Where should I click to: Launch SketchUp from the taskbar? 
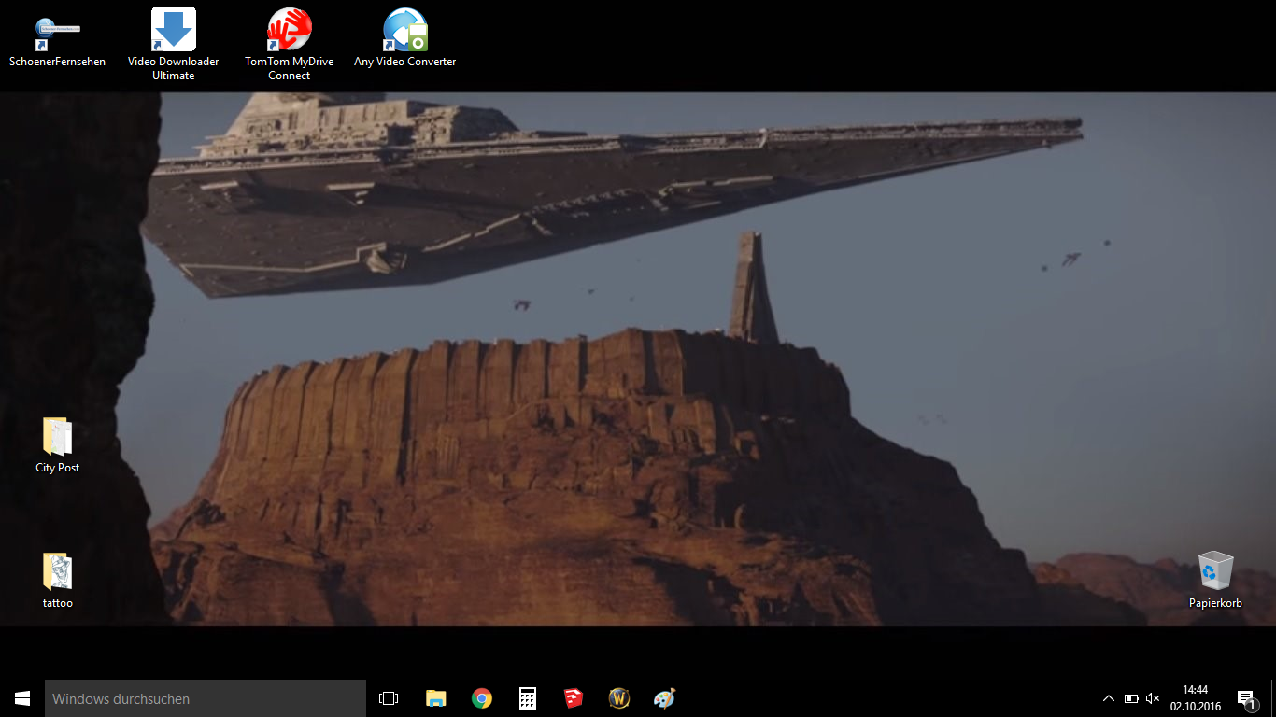[574, 698]
